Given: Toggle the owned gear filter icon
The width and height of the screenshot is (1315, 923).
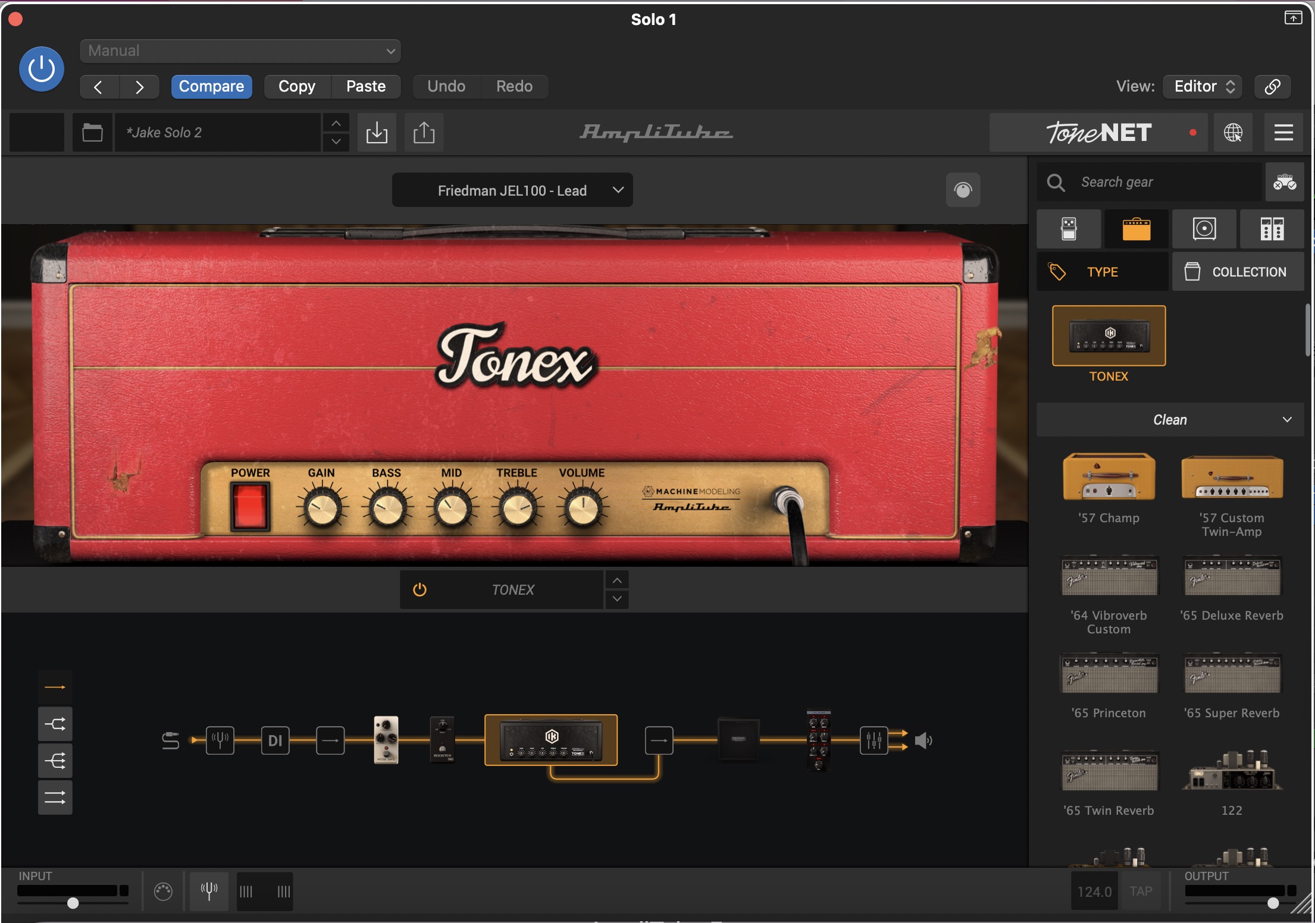Looking at the screenshot, I should [x=1285, y=182].
